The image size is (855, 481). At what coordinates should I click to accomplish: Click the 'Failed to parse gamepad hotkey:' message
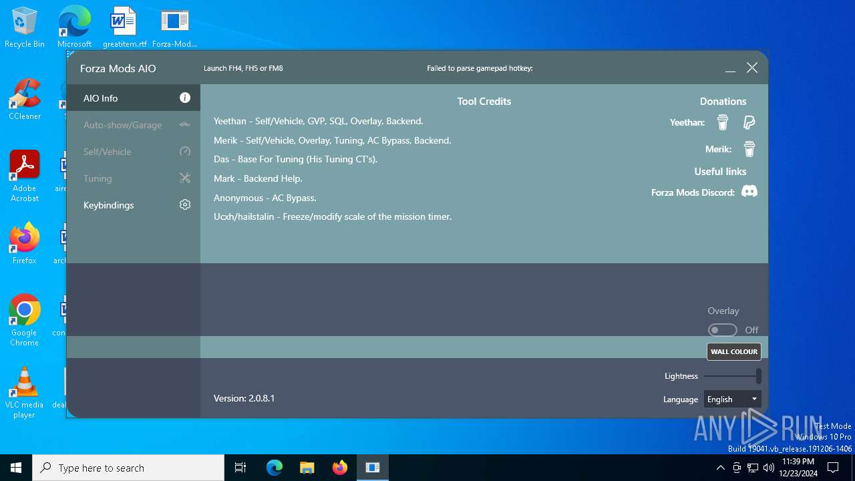480,68
